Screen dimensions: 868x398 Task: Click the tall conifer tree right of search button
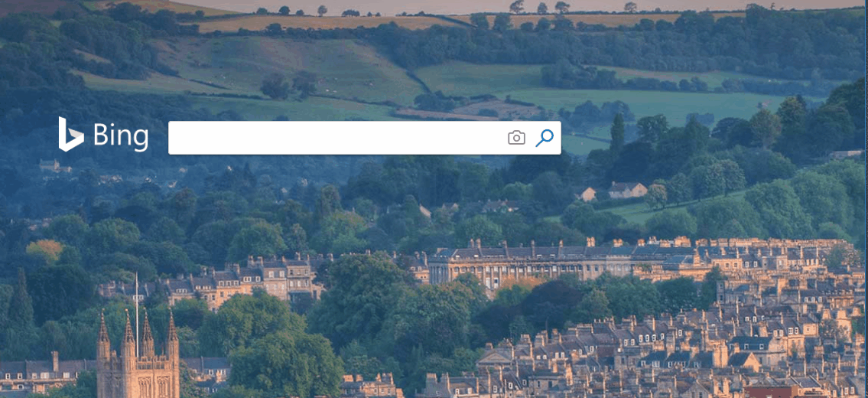point(617,134)
